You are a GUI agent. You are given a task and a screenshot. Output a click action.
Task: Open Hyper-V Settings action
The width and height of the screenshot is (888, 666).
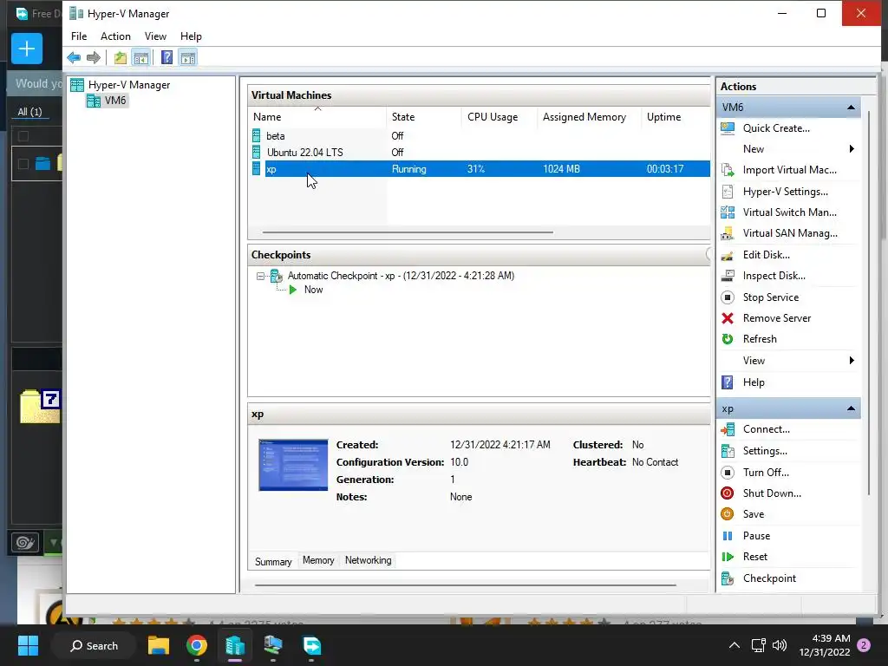[785, 192]
